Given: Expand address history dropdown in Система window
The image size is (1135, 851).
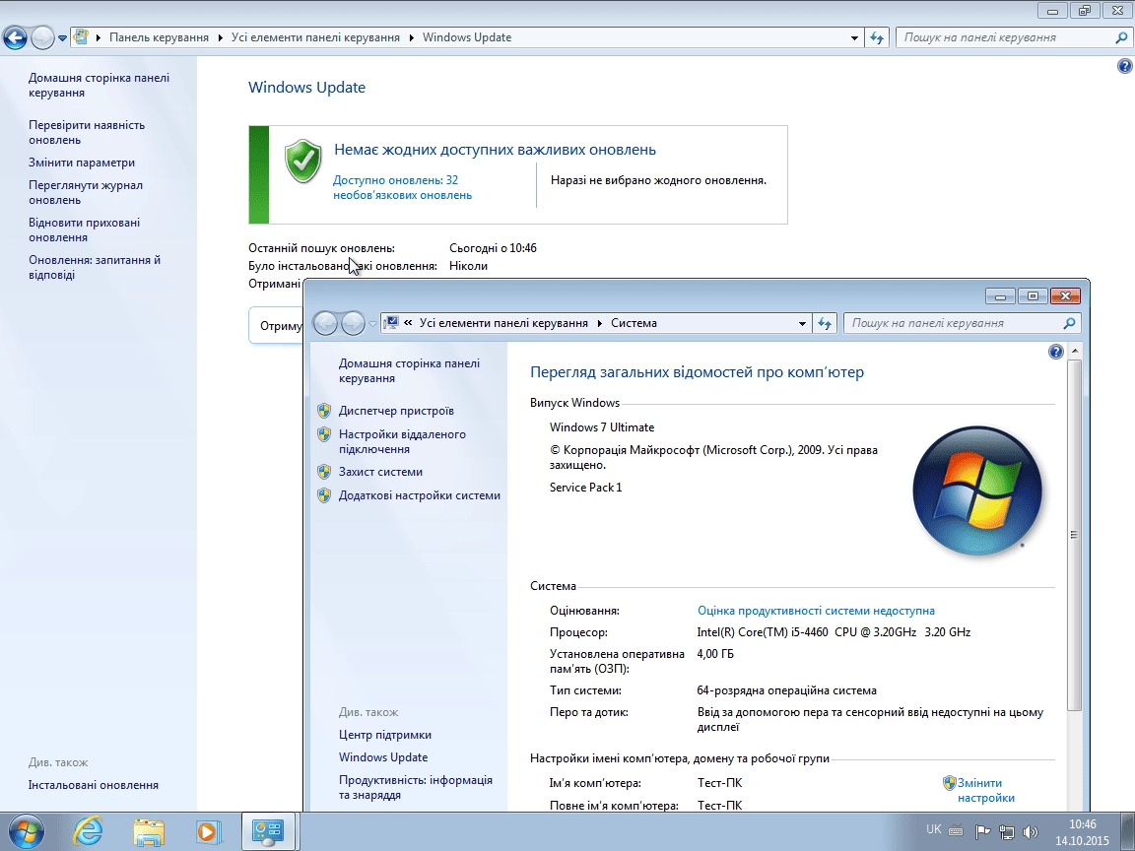Looking at the screenshot, I should pos(802,323).
